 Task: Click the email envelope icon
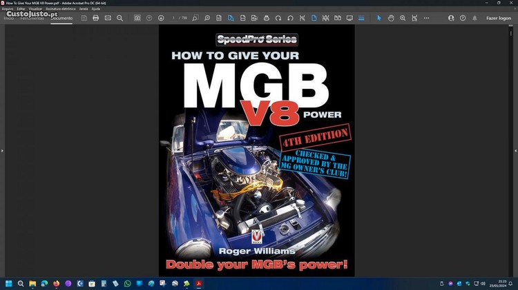click(x=108, y=18)
